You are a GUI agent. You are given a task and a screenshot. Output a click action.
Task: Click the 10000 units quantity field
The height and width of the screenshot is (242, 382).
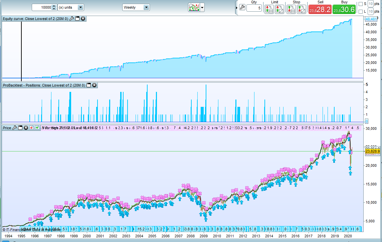coord(42,7)
